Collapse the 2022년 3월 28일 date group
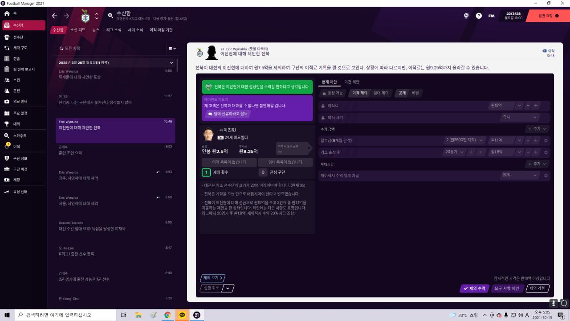The height and width of the screenshot is (321, 570). [172, 63]
